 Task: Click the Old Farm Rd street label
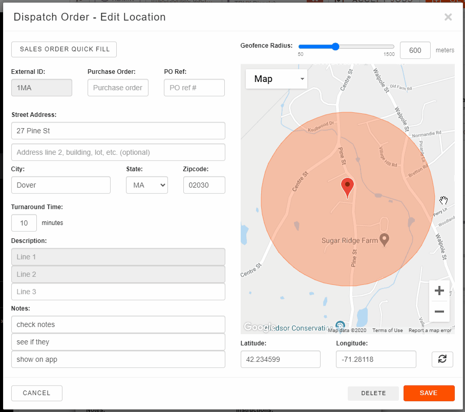click(400, 87)
